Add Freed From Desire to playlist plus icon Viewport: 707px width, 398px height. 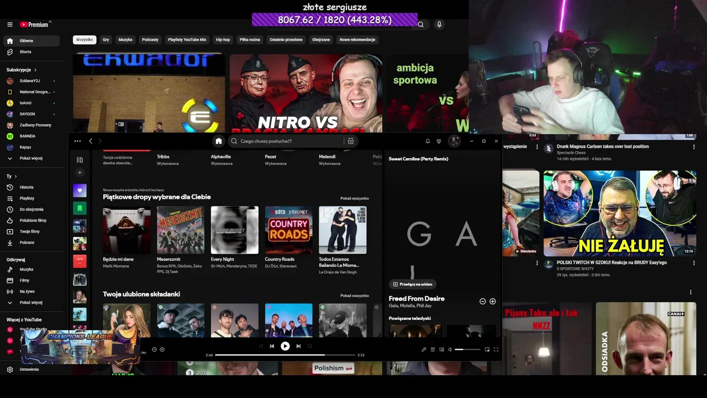coord(492,301)
